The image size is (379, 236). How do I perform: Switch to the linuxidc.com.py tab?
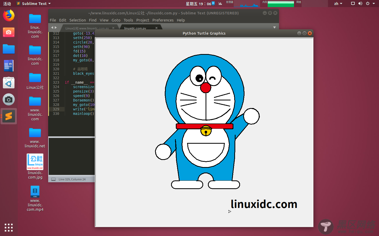[135, 28]
